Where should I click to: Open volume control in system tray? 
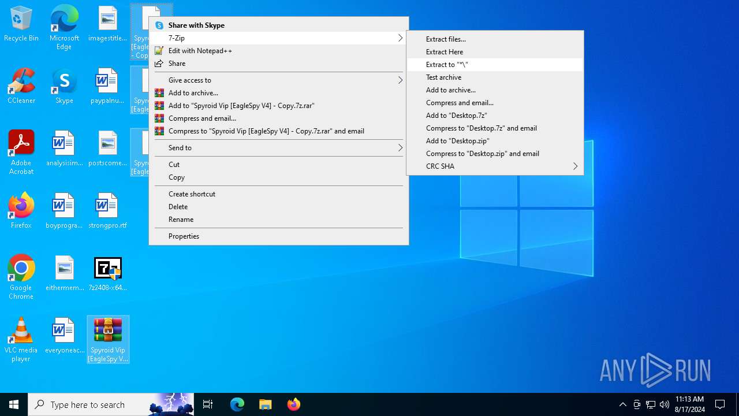coord(665,404)
